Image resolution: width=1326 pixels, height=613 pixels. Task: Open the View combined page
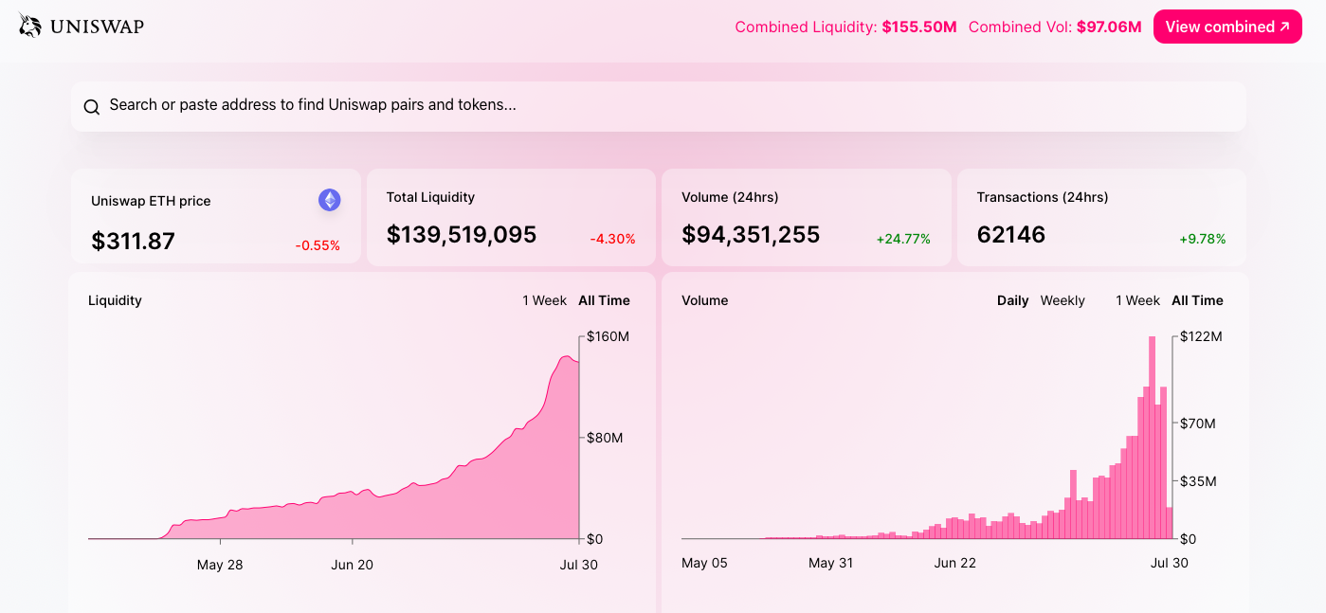[x=1227, y=27]
